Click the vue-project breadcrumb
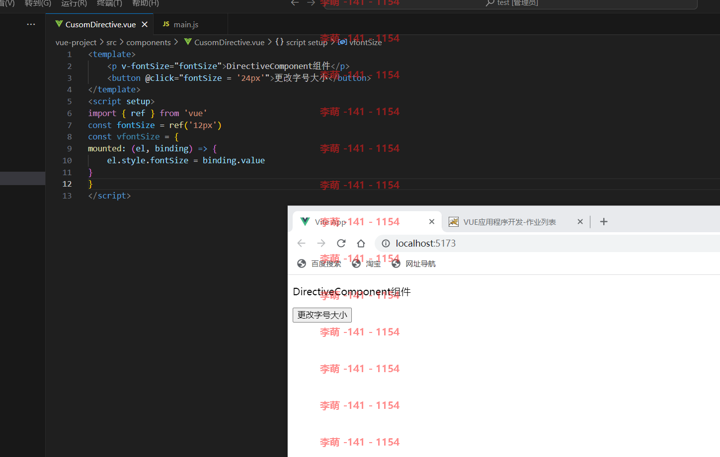The width and height of the screenshot is (720, 457). [76, 43]
